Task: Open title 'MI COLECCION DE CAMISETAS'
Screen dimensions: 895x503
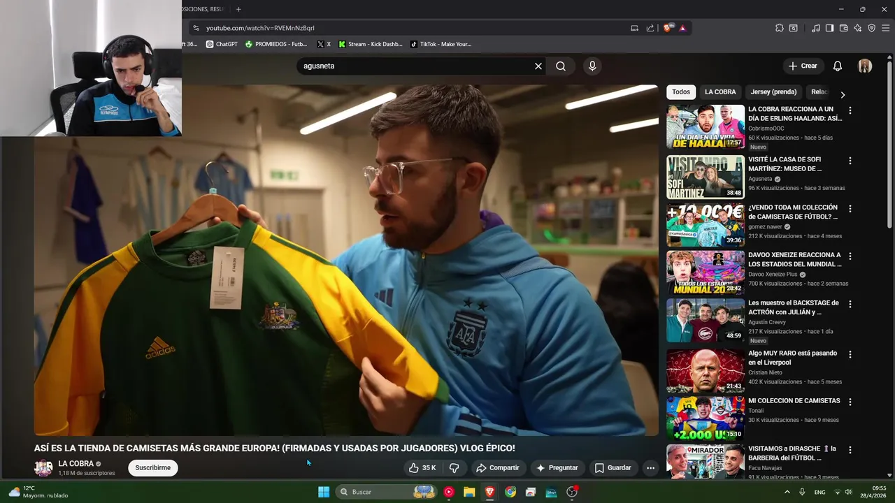Action: pos(794,401)
